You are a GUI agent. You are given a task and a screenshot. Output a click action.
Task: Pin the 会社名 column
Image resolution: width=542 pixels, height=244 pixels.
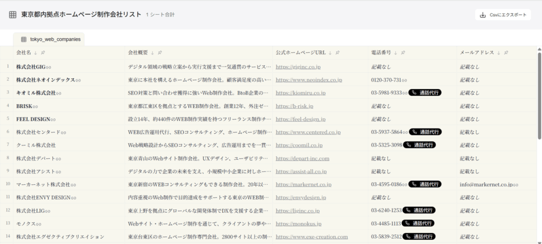pyautogui.click(x=43, y=53)
